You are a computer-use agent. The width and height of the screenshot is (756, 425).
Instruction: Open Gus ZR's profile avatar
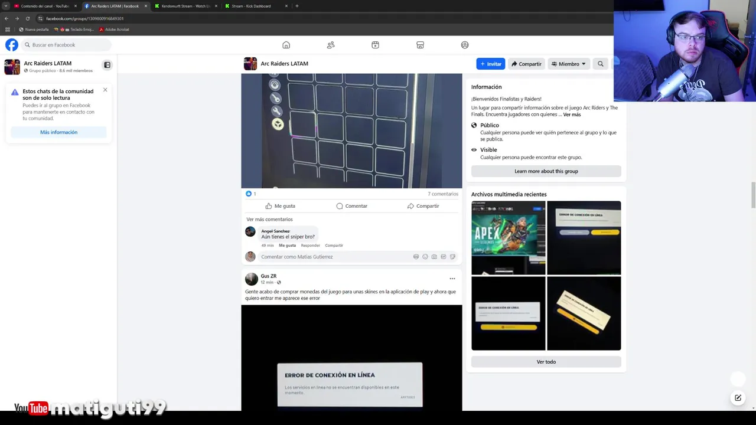coord(252,279)
